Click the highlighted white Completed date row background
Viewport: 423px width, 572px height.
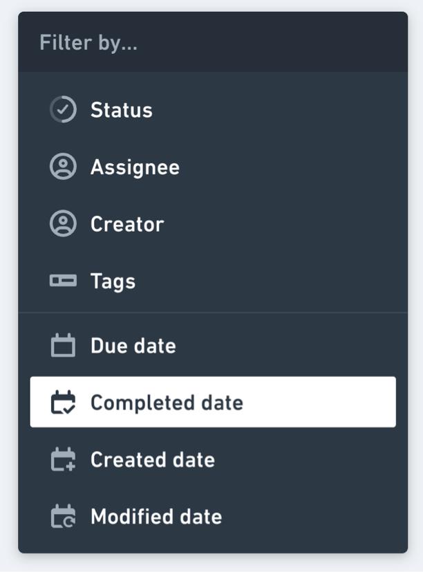[318, 403]
